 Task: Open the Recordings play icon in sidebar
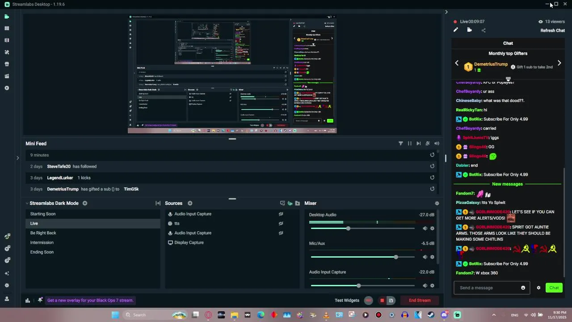(x=7, y=88)
